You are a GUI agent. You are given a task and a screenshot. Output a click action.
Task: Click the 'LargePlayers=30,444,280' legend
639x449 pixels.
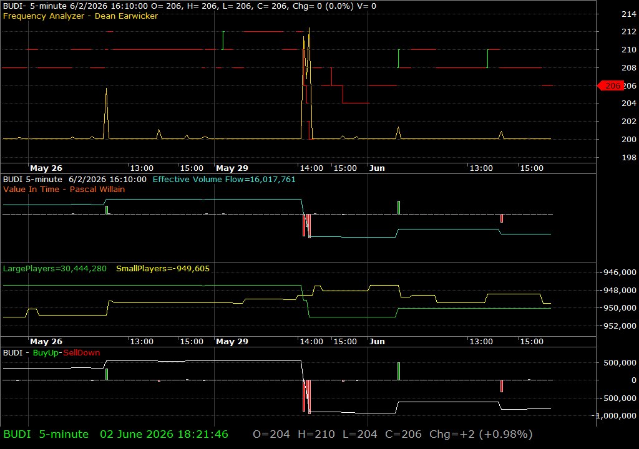click(x=55, y=269)
